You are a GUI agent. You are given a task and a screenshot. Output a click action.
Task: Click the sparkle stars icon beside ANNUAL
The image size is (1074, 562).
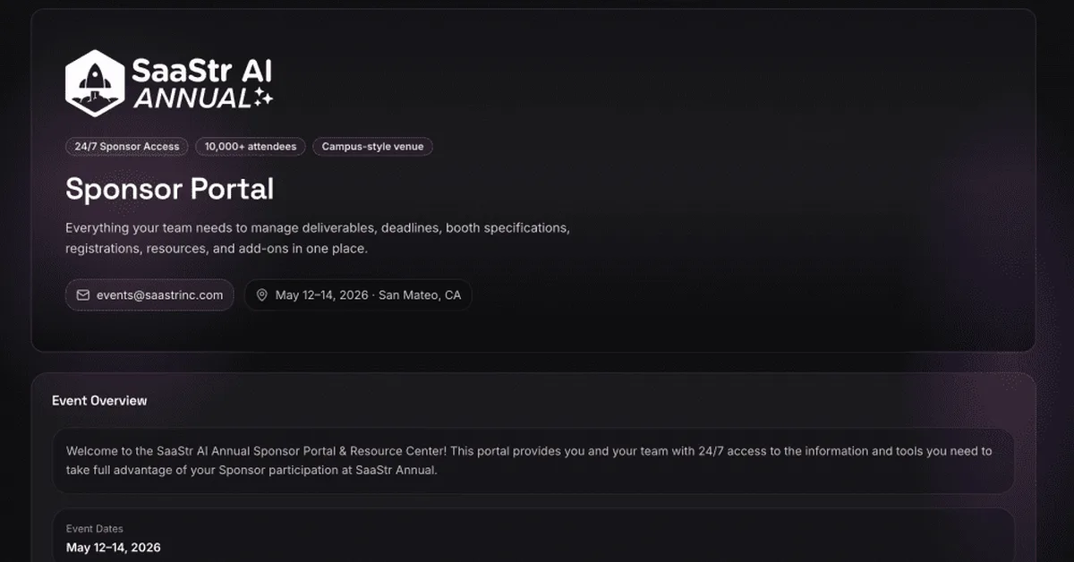tap(263, 98)
